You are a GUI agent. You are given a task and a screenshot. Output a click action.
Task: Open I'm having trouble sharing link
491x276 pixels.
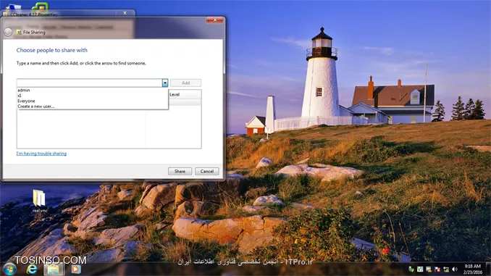click(x=41, y=154)
